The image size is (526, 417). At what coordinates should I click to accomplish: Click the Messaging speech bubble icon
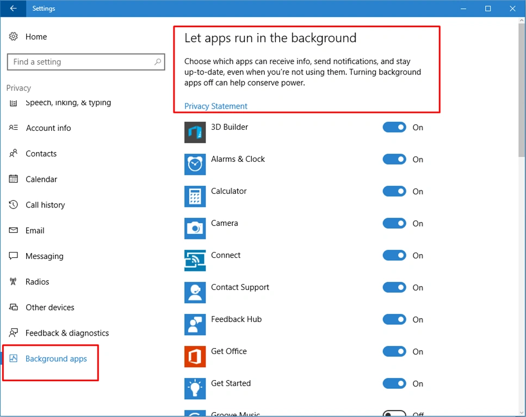point(13,256)
